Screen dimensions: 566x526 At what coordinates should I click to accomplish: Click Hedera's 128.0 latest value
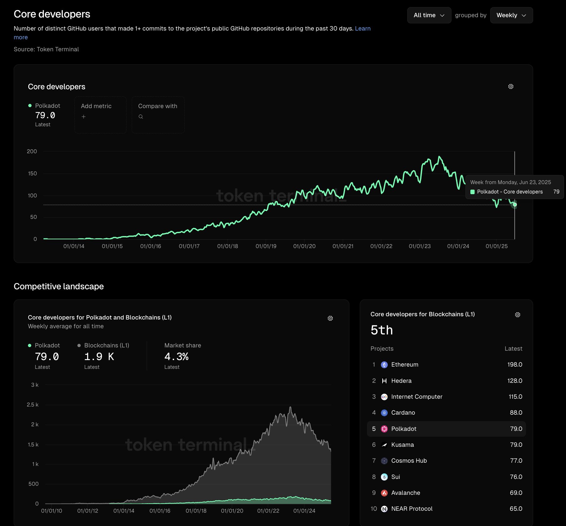click(x=515, y=381)
